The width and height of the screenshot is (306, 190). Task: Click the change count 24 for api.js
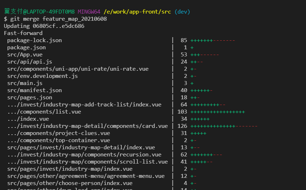pyautogui.click(x=184, y=62)
